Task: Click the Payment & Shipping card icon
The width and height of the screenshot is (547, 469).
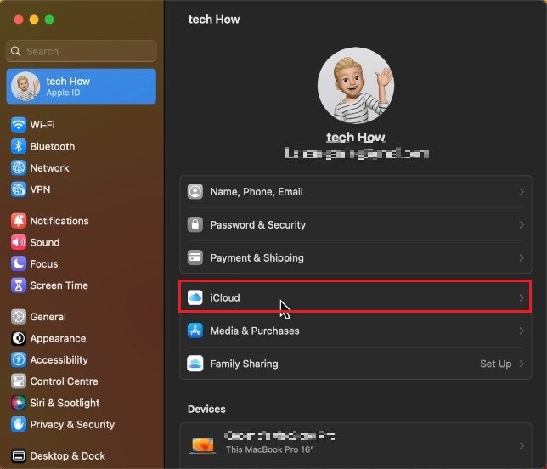Action: click(x=195, y=258)
